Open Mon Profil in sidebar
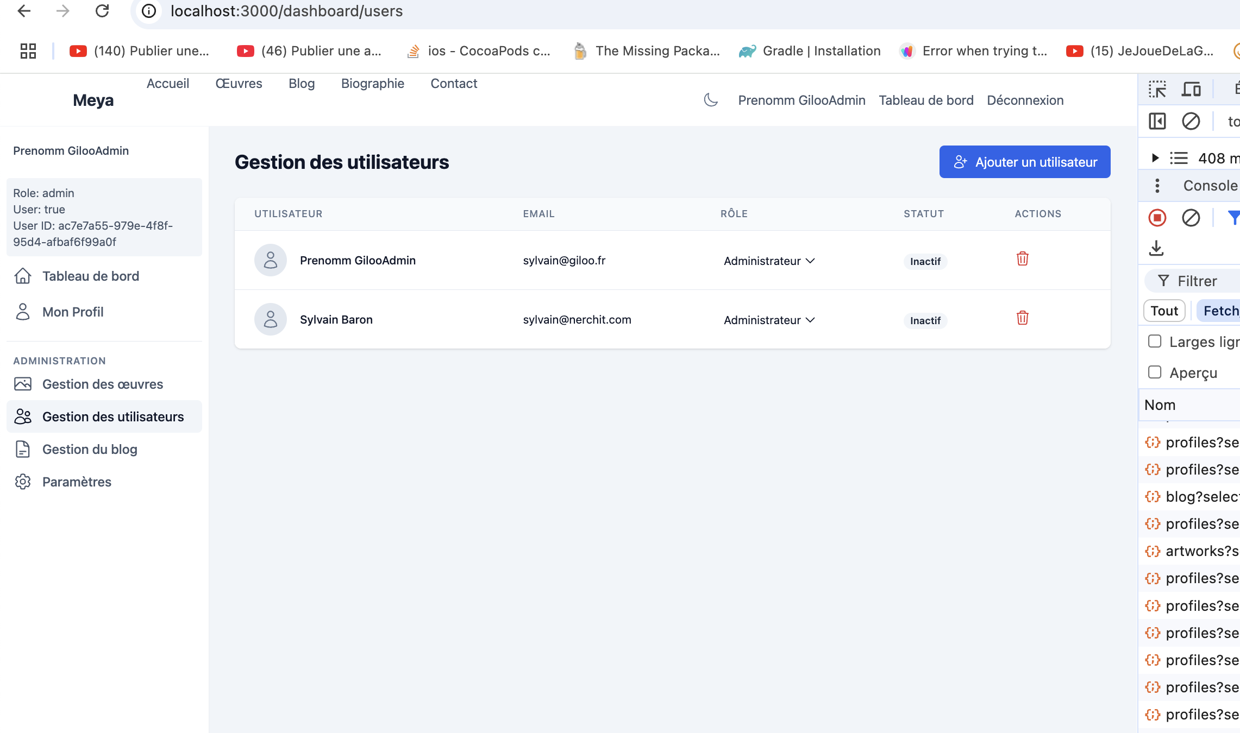Viewport: 1240px width, 733px height. point(104,312)
